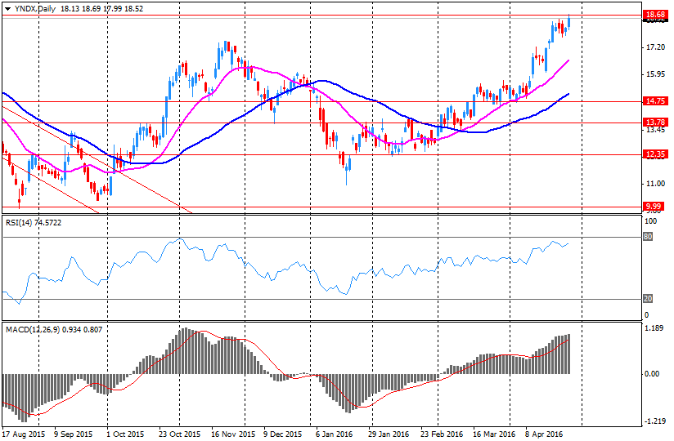
Task: Select the red 18.68 price level label
Action: (x=654, y=16)
